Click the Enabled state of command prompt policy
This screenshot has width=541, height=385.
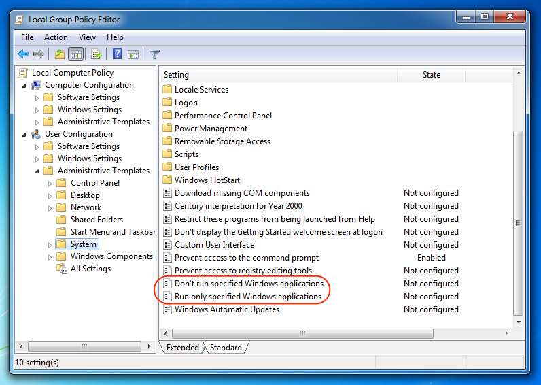(432, 258)
